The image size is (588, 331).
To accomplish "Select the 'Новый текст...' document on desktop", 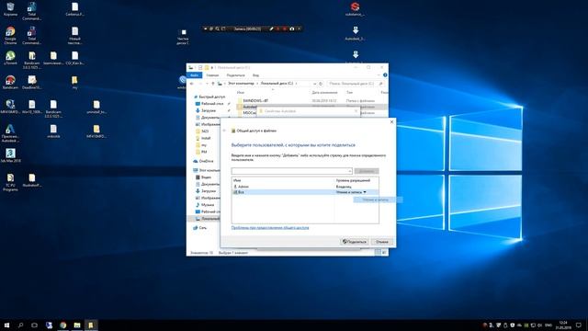I will [x=75, y=35].
